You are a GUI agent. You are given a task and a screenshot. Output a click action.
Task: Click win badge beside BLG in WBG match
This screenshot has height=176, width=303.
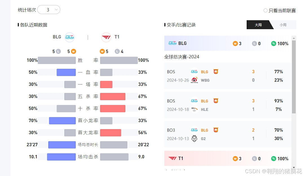click(216, 72)
